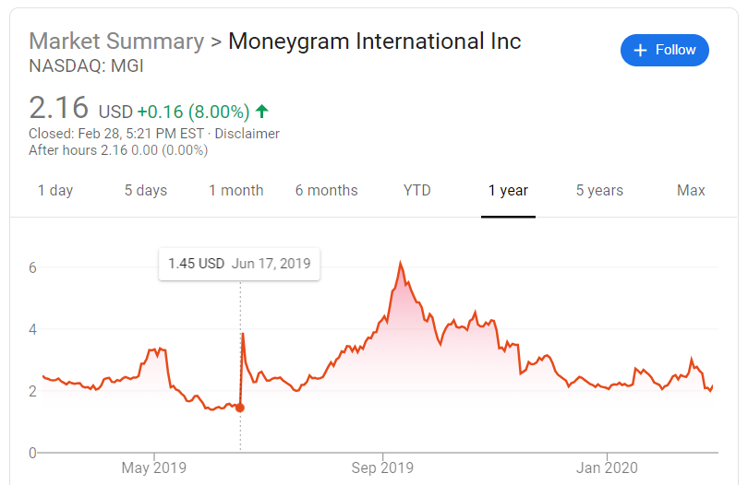The image size is (748, 485).
Task: Click the September 2019 price peak
Action: pyautogui.click(x=400, y=263)
